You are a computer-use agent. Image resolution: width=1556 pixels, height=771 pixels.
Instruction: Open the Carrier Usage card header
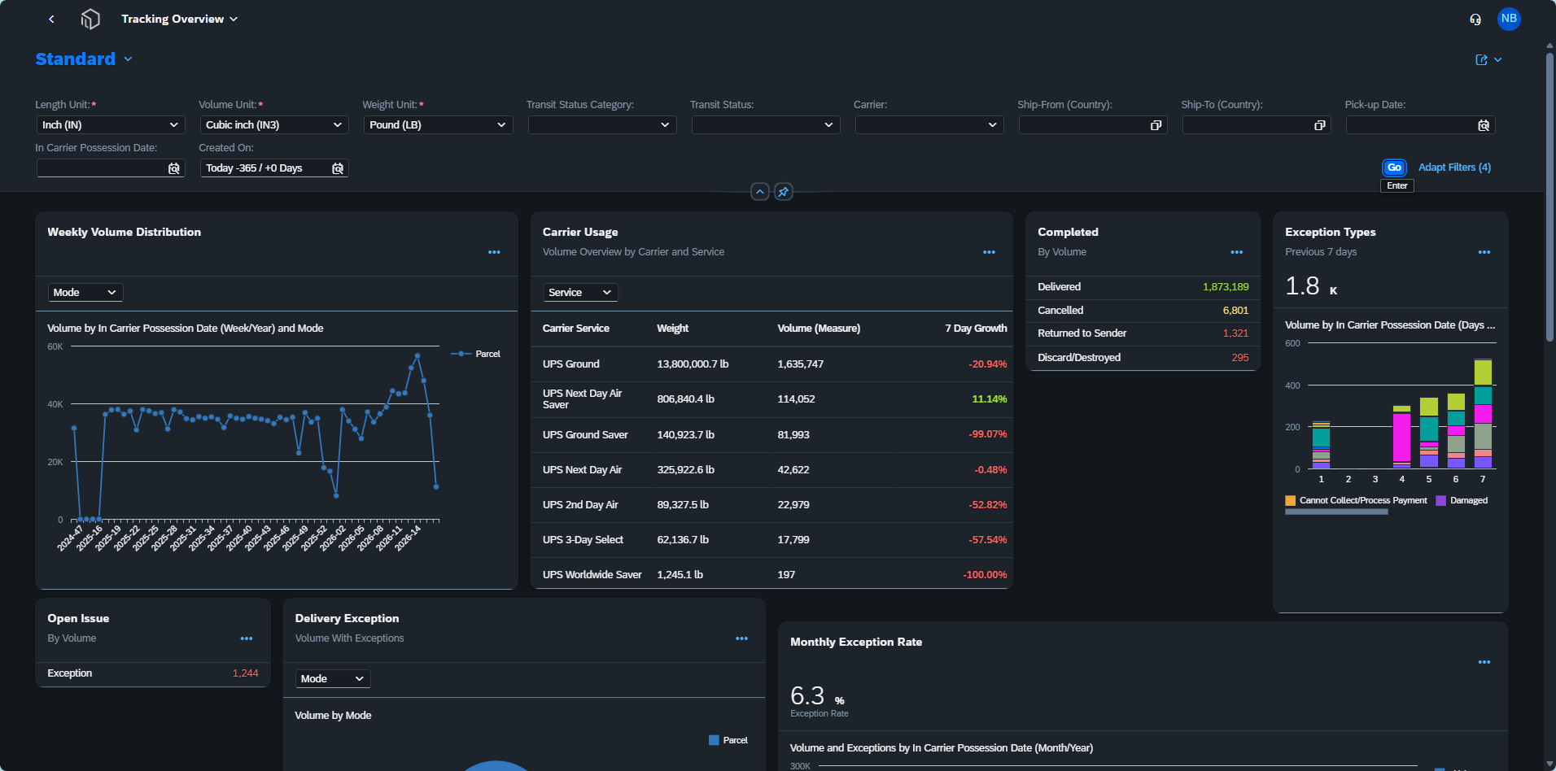(x=771, y=242)
